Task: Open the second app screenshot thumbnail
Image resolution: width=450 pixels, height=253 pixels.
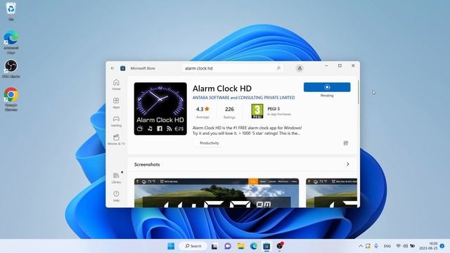Action: (331, 193)
